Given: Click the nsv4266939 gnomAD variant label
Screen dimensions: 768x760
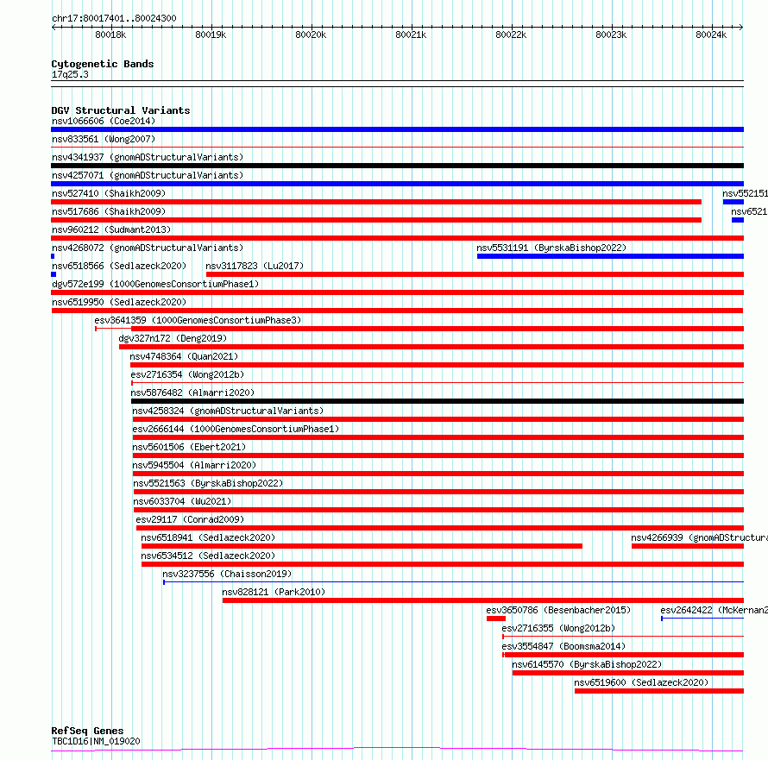Looking at the screenshot, I should tap(700, 537).
